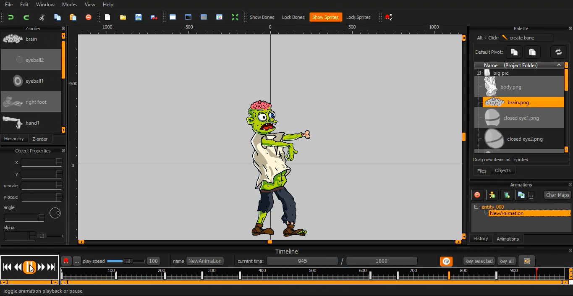Click the alpha slider in Object Properties

[50, 236]
